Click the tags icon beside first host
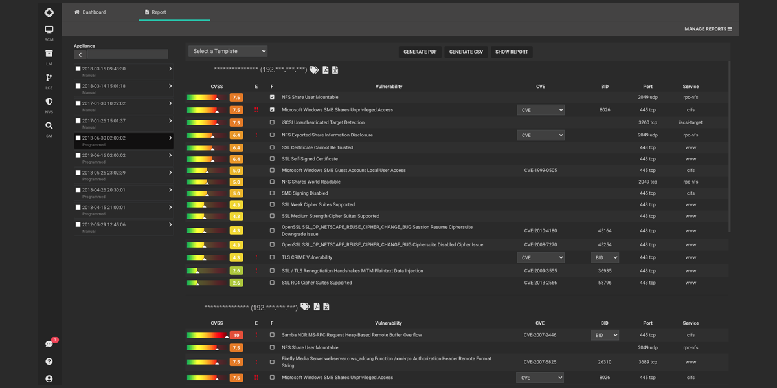Viewport: 777px width, 388px height. click(314, 70)
